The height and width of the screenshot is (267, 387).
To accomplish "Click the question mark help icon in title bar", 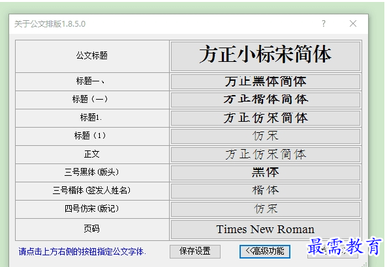I will 324,23.
